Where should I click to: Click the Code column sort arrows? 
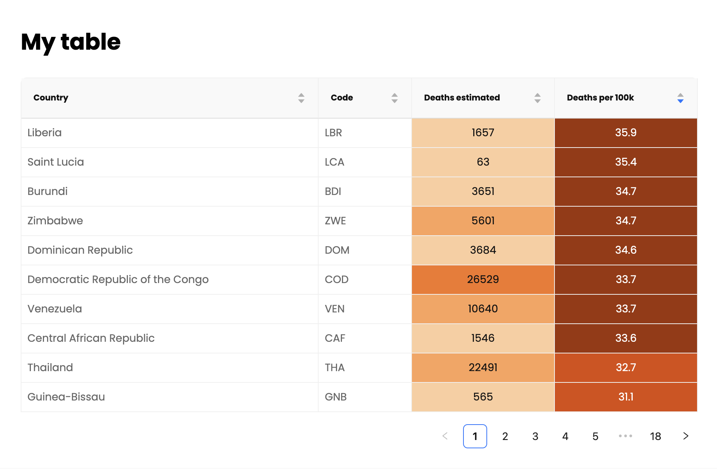point(394,98)
